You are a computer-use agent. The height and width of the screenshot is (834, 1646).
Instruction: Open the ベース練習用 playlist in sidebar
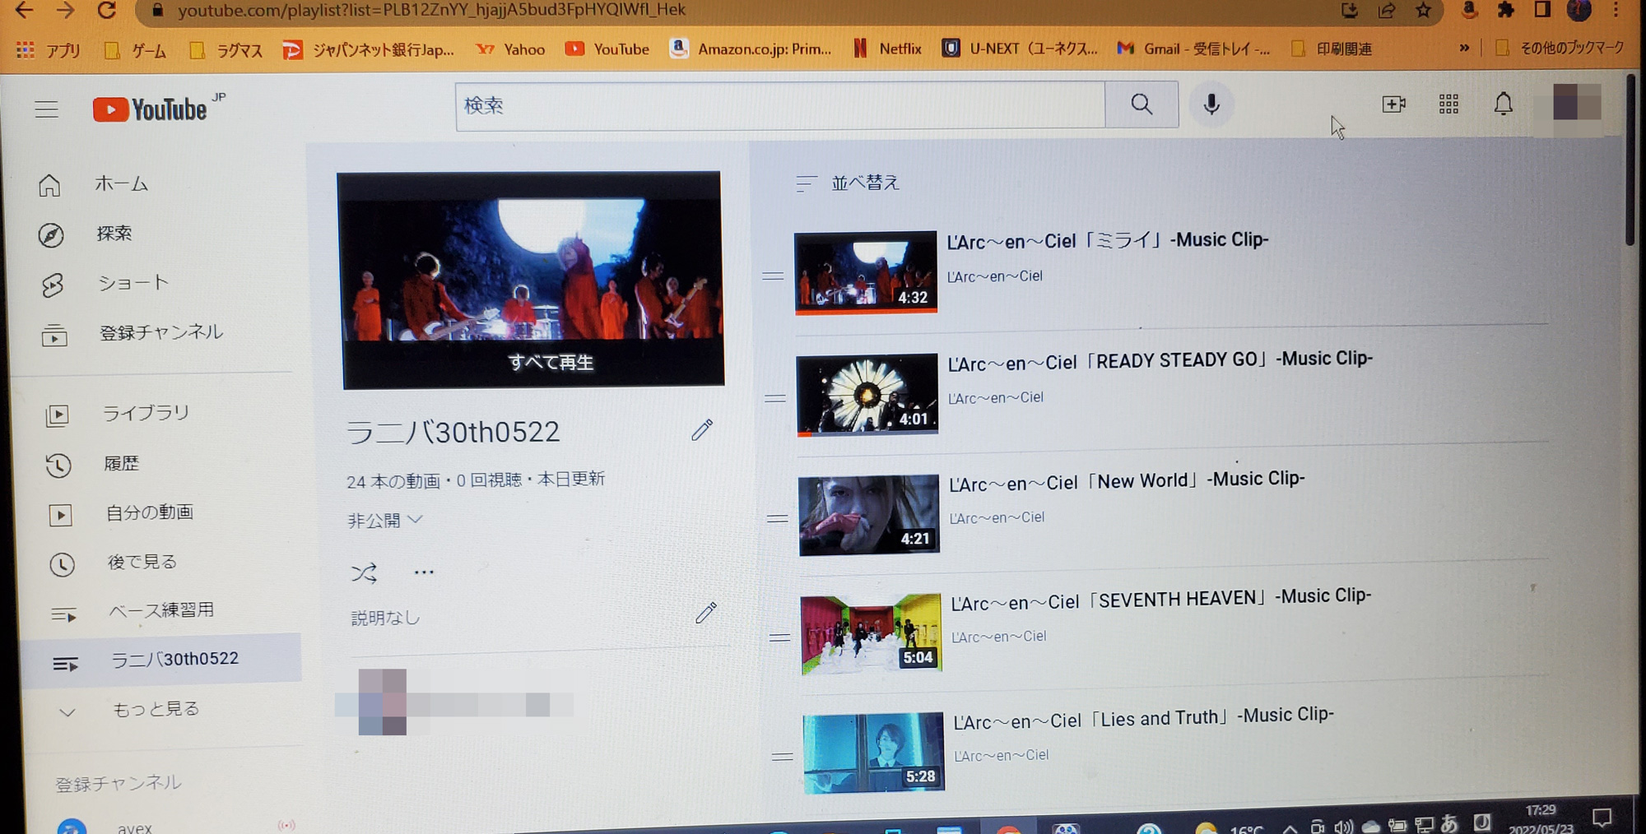click(161, 610)
